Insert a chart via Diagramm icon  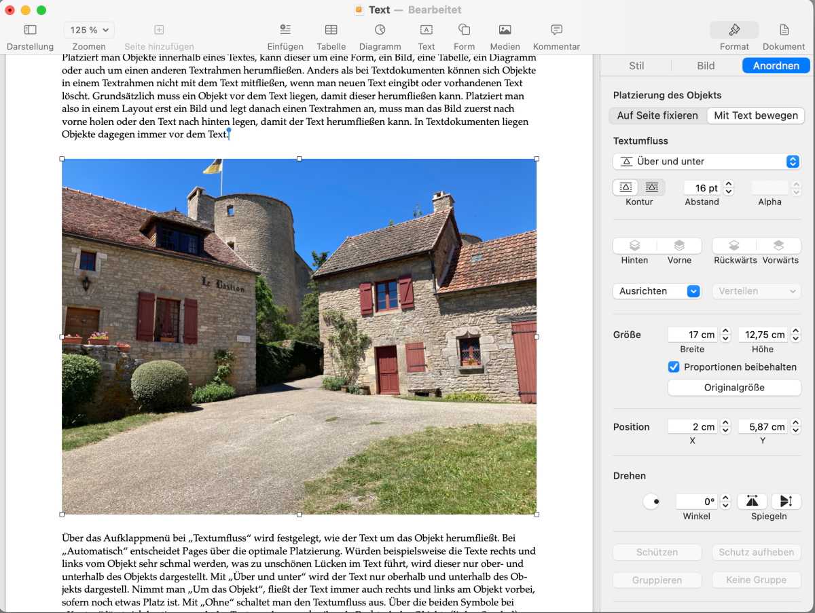coord(380,30)
